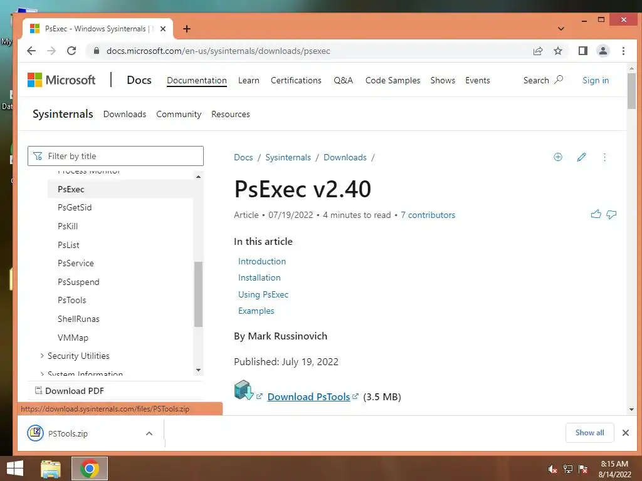Click the muted volume tray icon
The width and height of the screenshot is (642, 481).
click(552, 469)
